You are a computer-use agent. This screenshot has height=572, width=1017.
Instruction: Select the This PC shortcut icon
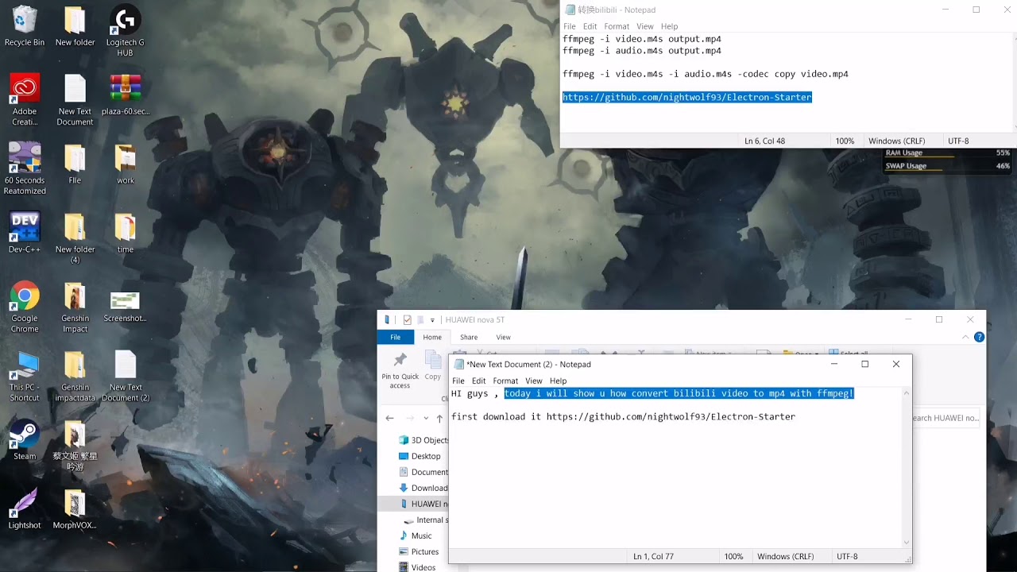point(25,377)
